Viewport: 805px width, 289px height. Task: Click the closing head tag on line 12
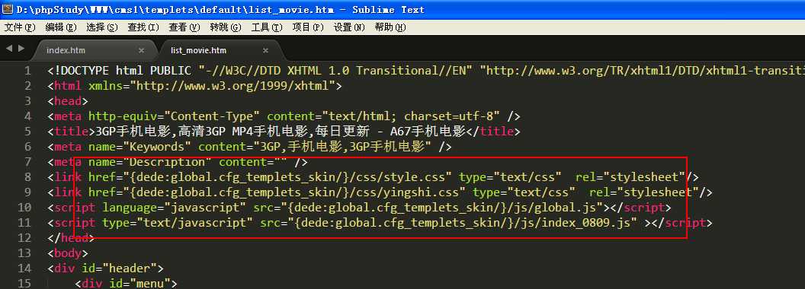coord(72,238)
